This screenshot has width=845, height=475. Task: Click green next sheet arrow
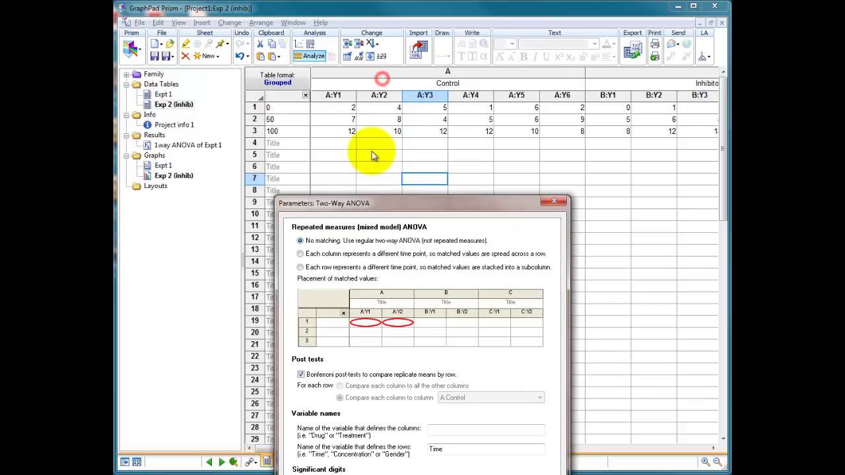pos(222,462)
